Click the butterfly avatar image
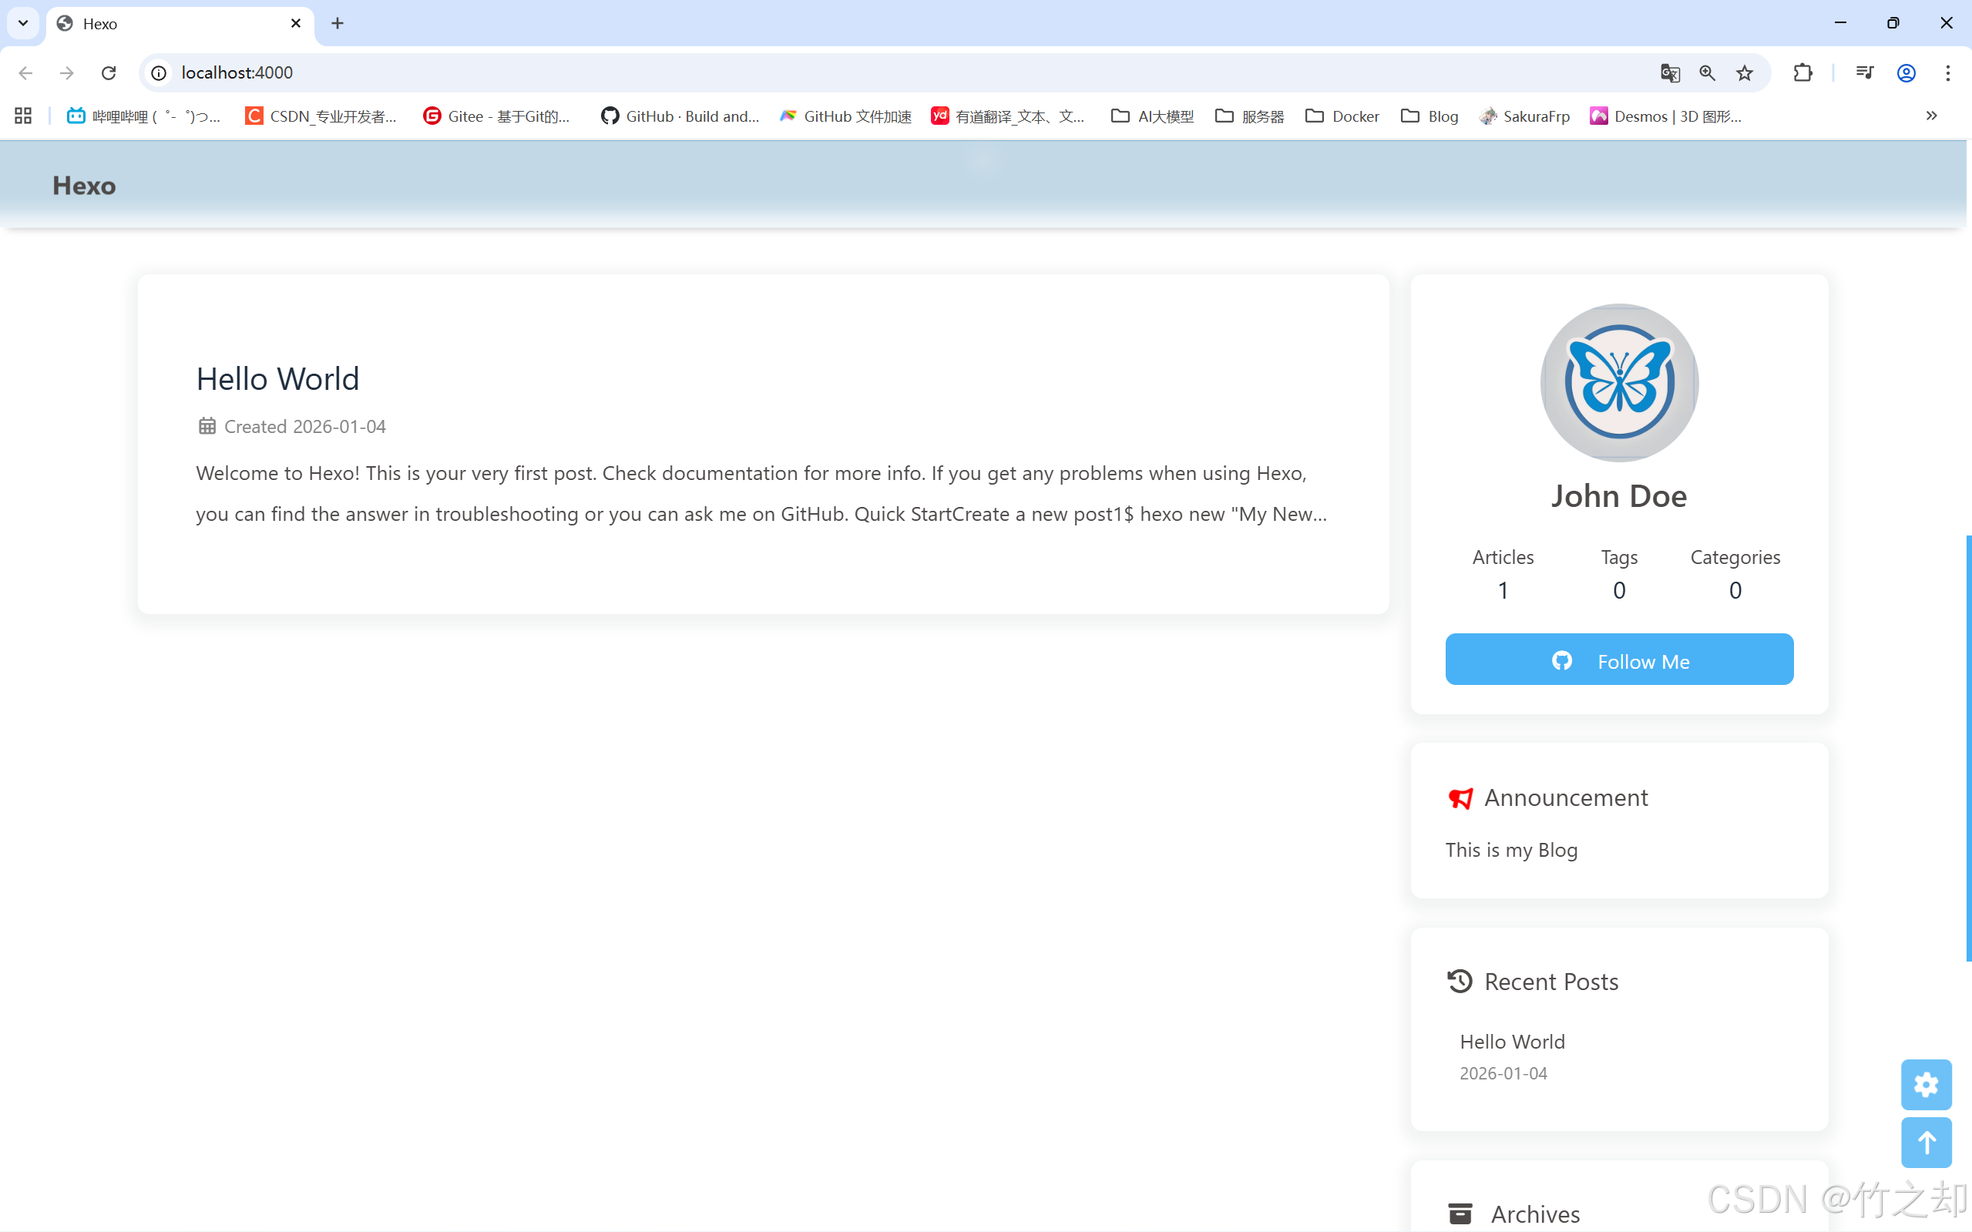Image resolution: width=1972 pixels, height=1232 pixels. (1618, 383)
